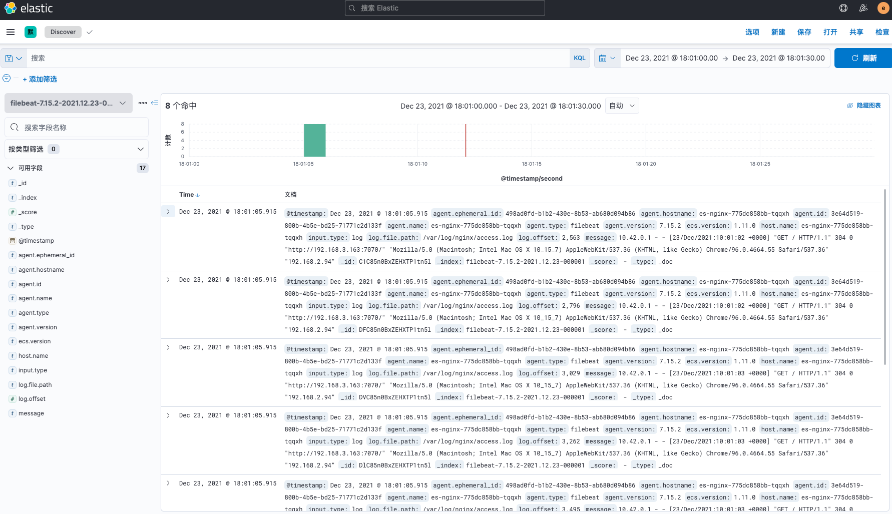
Task: Open the hamburger navigation menu
Action: 11,32
